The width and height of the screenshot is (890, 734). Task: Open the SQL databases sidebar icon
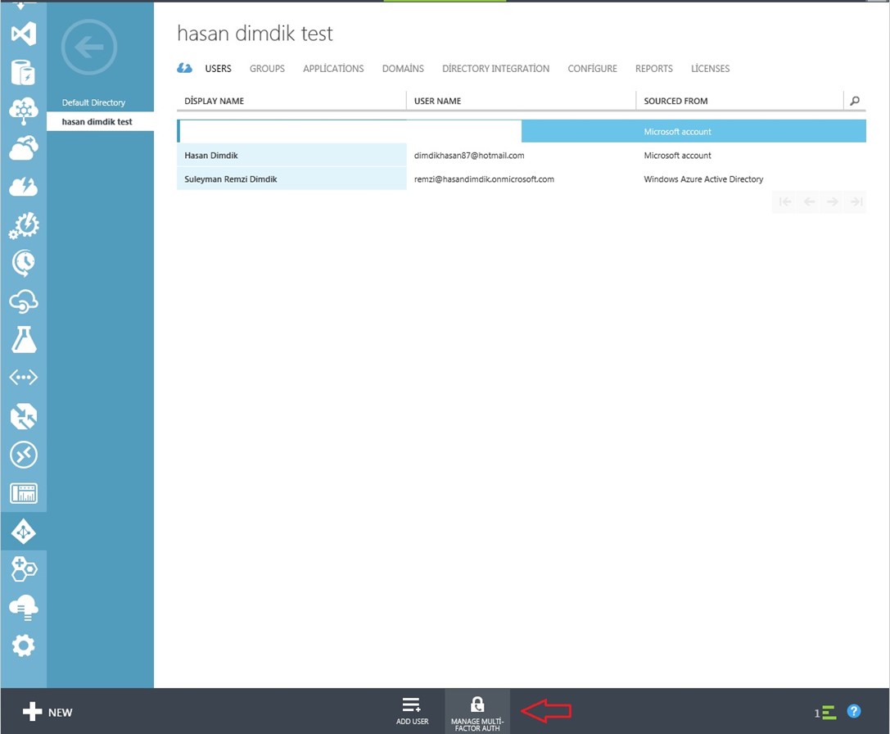(x=23, y=73)
